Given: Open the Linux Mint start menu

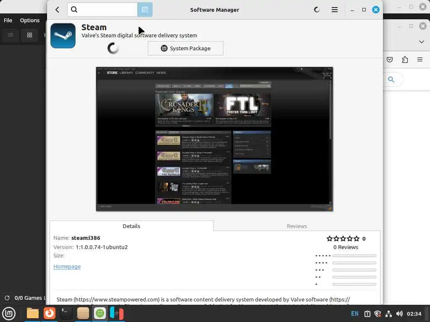Looking at the screenshot, I should coord(9,313).
